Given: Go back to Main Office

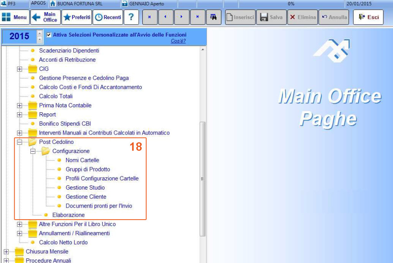Looking at the screenshot, I should 45,17.
